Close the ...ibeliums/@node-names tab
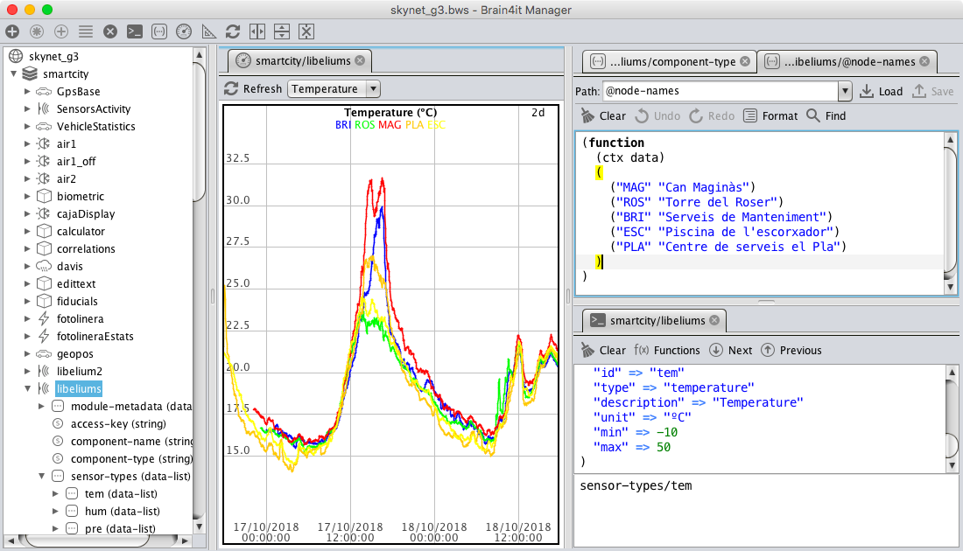 [x=924, y=61]
